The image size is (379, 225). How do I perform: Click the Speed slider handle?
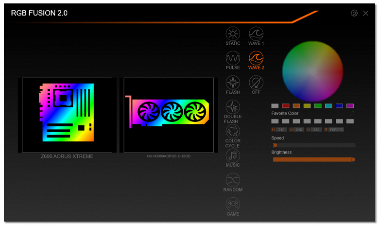(x=275, y=145)
